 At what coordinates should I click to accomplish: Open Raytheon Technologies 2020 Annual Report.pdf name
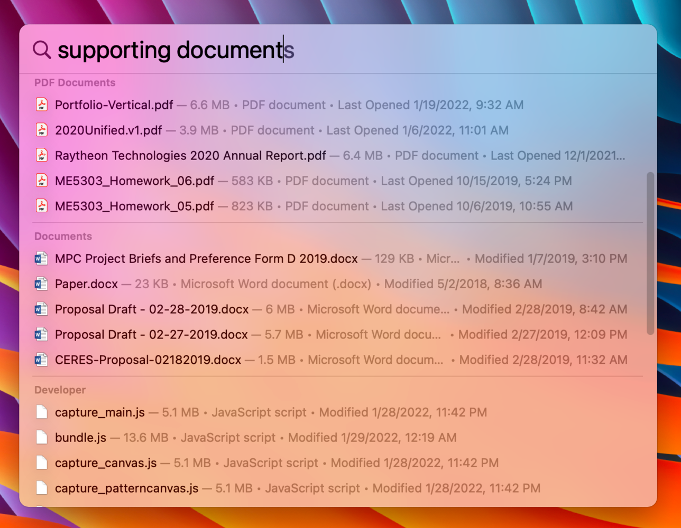point(191,155)
